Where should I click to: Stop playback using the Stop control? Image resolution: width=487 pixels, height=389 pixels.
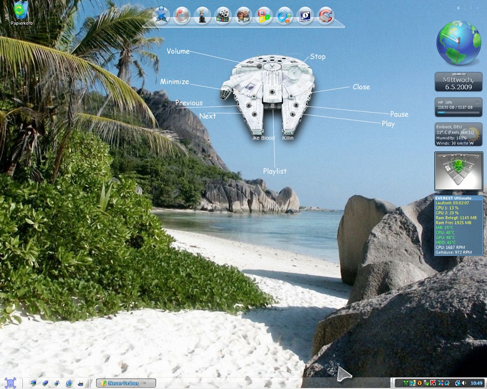(x=273, y=92)
